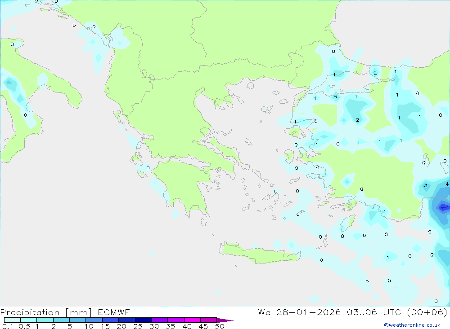The width and height of the screenshot is (450, 329).
Task: Open the weatheronline.co.uk link
Action: click(x=412, y=325)
